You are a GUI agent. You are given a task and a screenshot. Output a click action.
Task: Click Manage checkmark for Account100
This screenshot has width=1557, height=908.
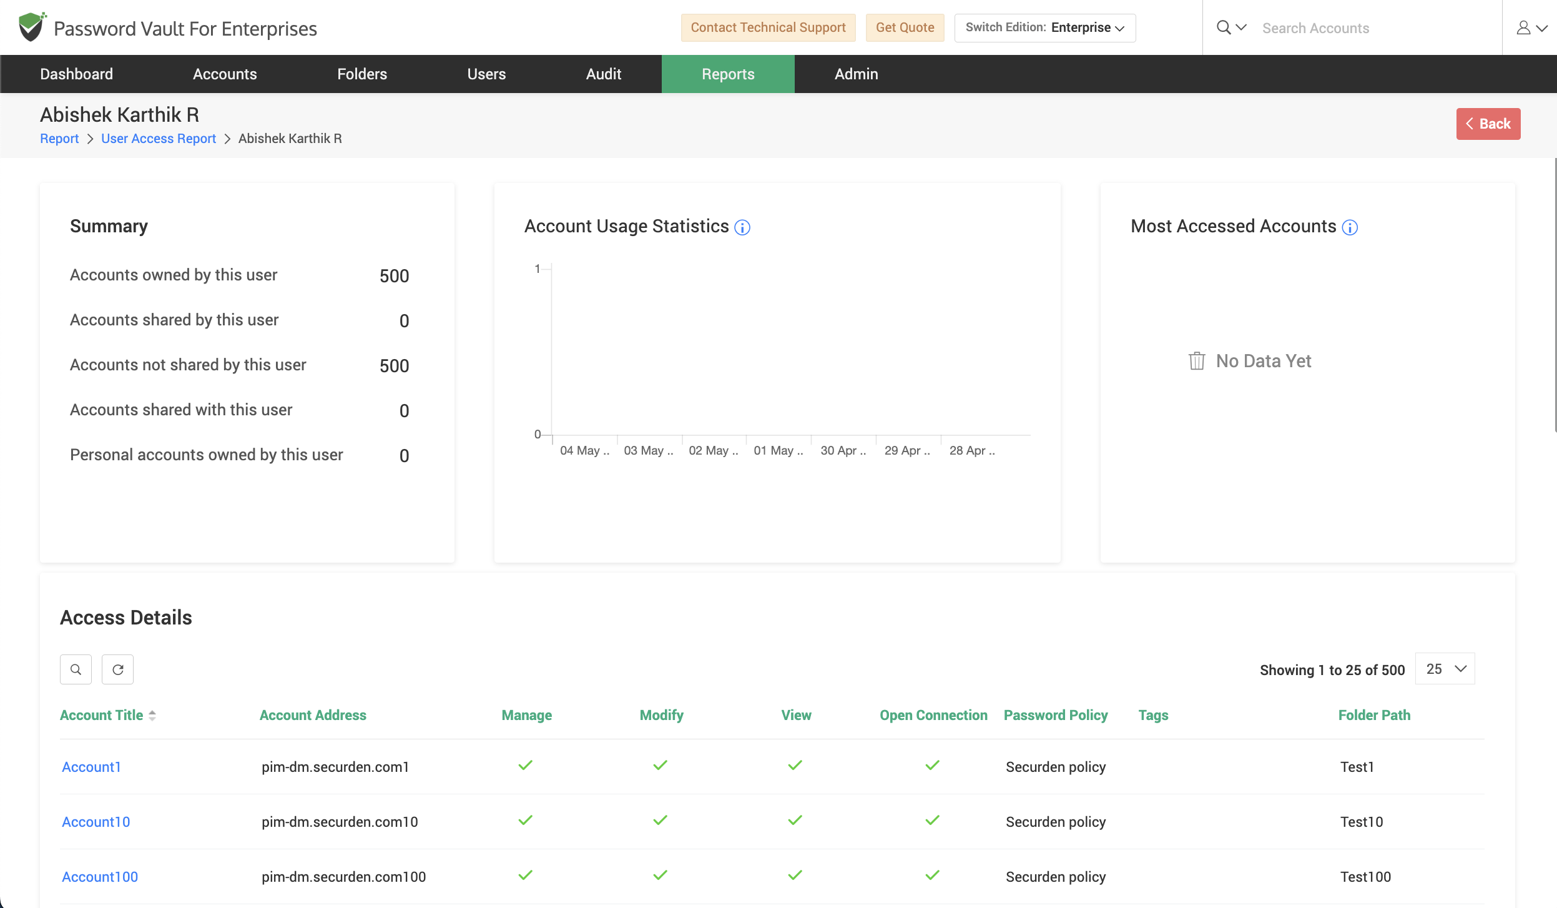pyautogui.click(x=526, y=875)
